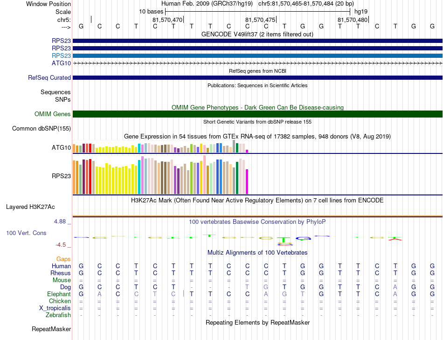Click the ATG10 intron arrow line
The image size is (443, 340).
pos(258,63)
